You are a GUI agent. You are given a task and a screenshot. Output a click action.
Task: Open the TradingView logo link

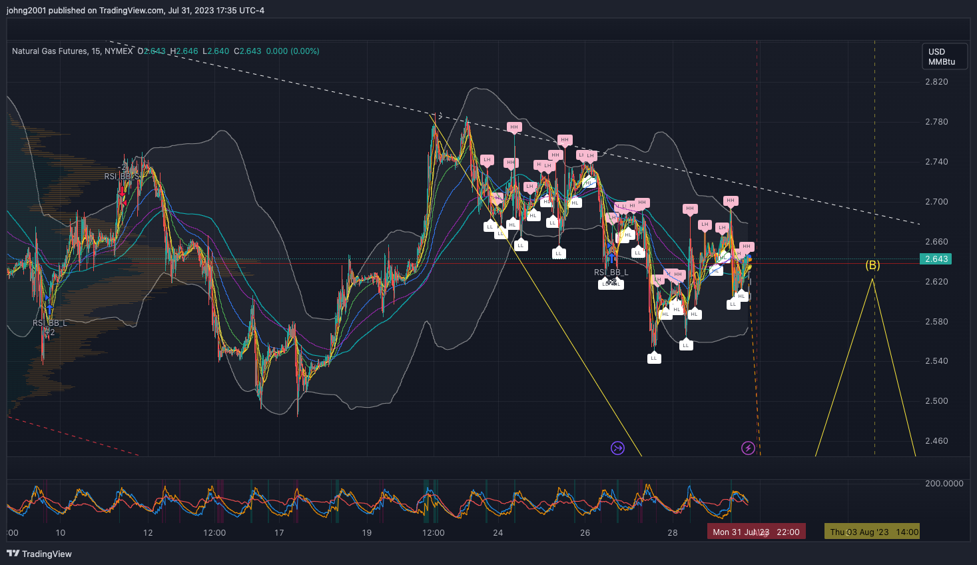39,554
